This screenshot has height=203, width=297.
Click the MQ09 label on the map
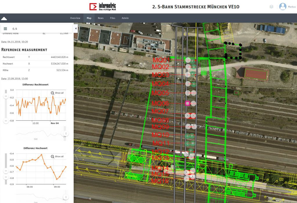(x=160, y=127)
